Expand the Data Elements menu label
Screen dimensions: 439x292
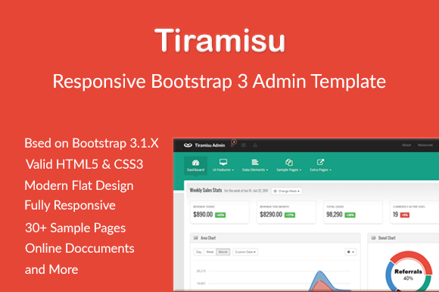255,169
